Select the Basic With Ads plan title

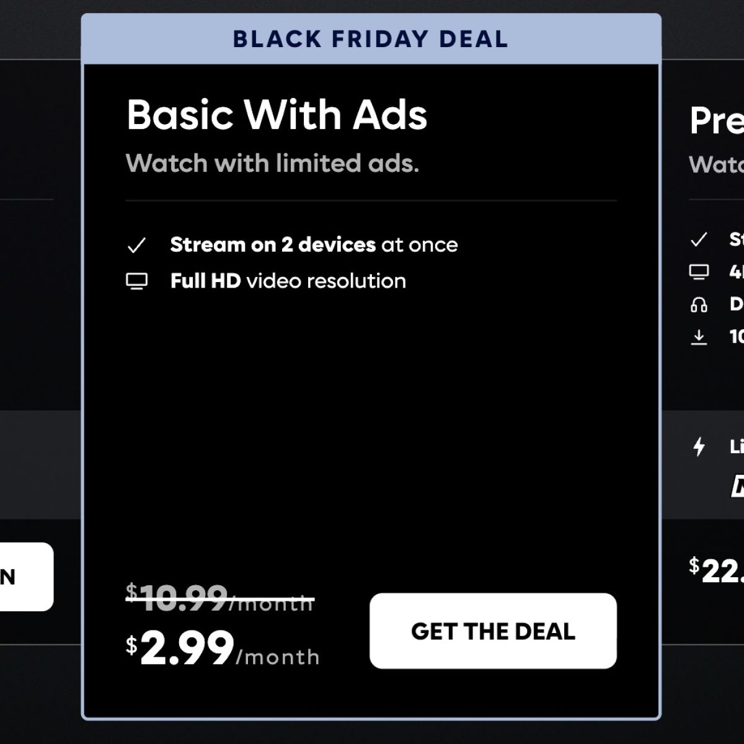(277, 115)
